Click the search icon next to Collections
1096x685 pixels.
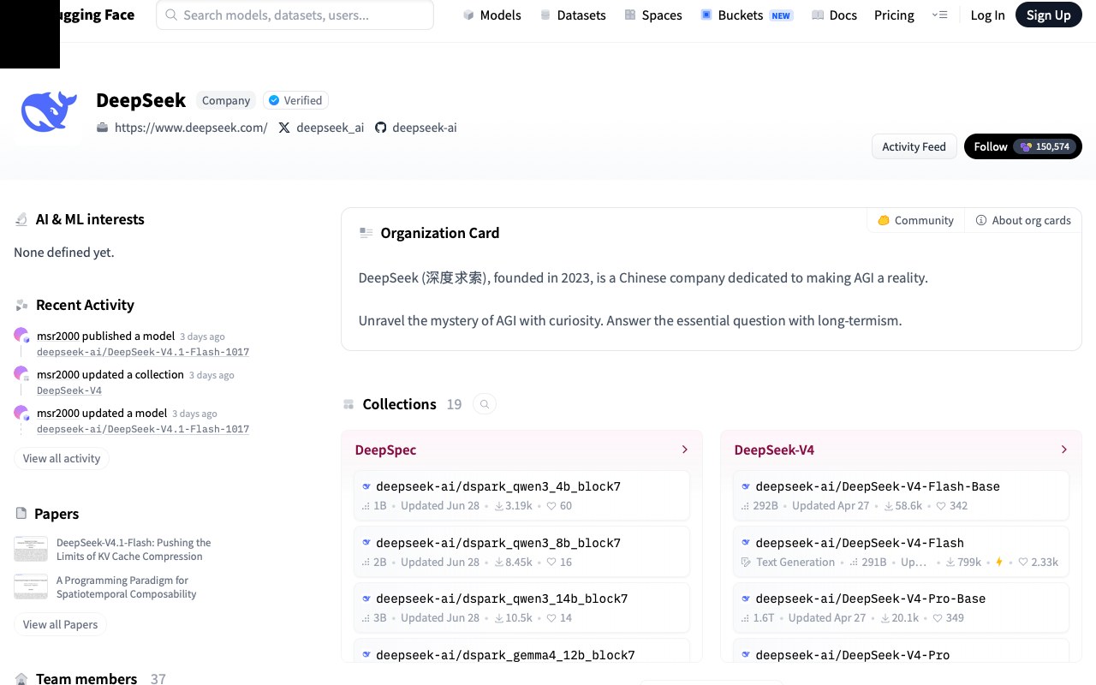485,404
